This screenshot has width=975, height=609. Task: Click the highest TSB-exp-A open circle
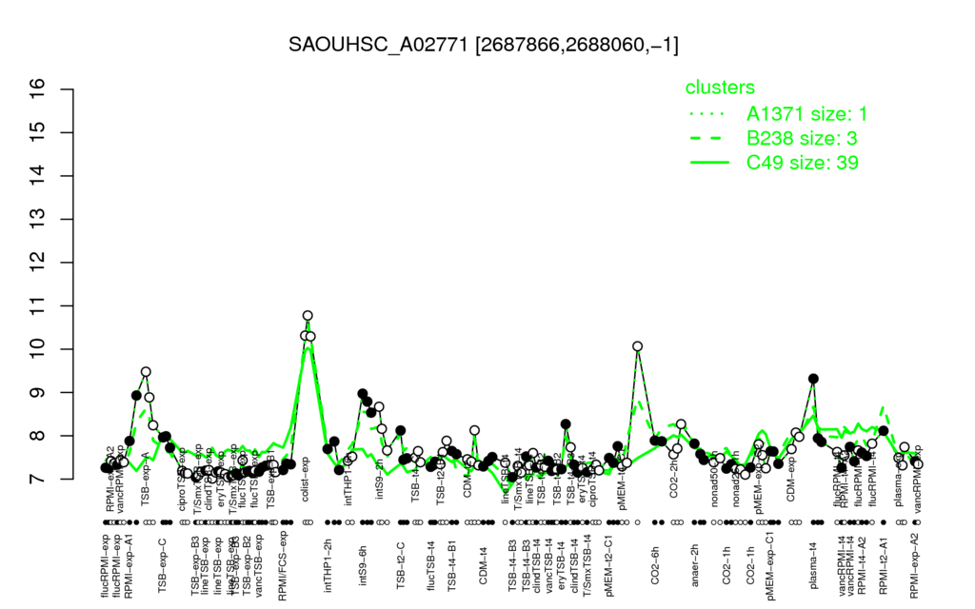146,372
